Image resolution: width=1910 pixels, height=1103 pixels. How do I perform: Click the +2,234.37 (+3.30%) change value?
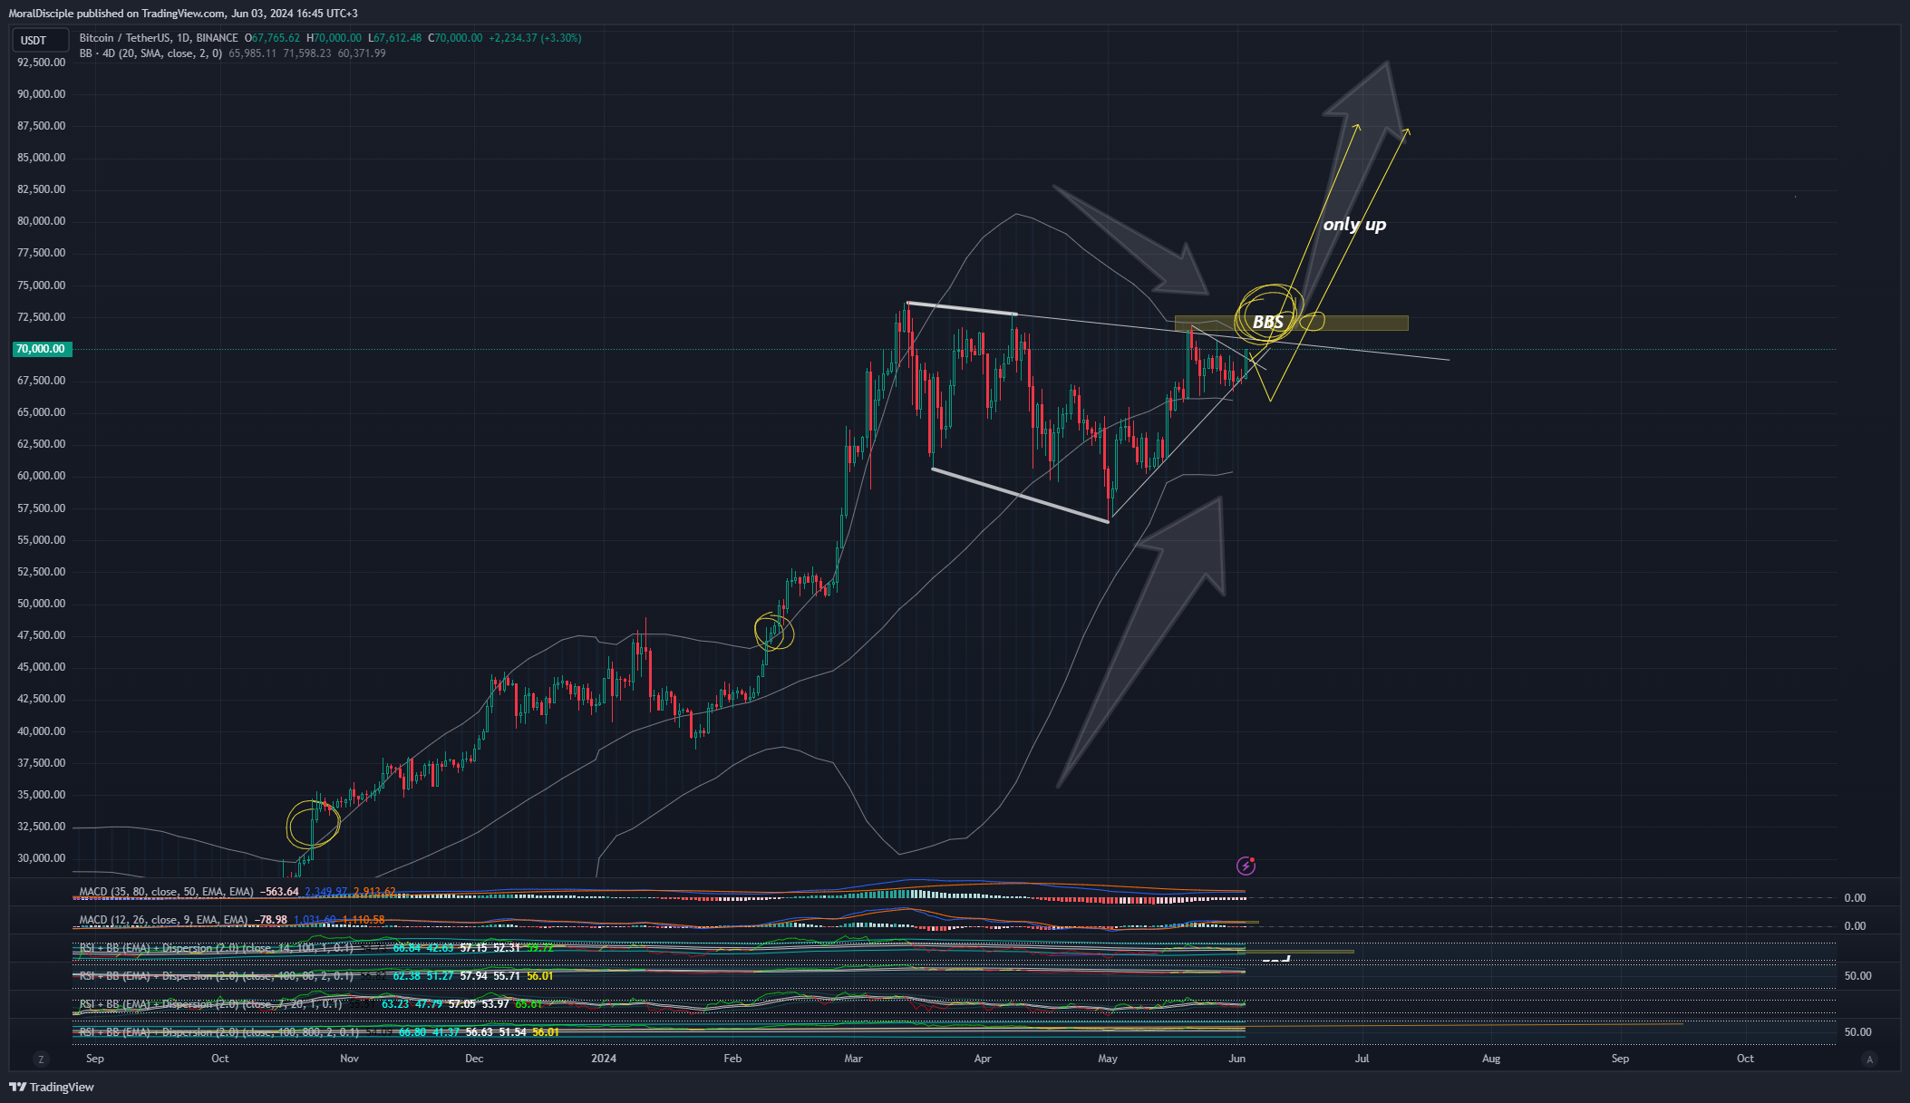(x=535, y=38)
